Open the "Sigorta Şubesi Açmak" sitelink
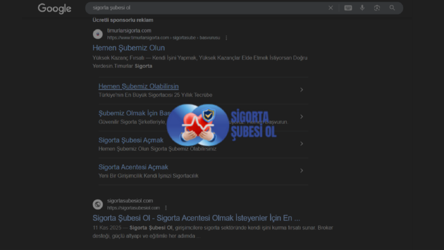 coord(131,140)
